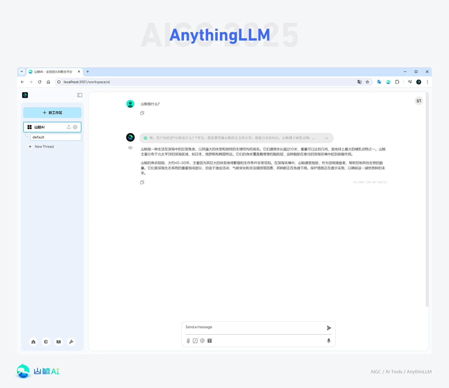Open settings wrench icon in sidebar footer
This screenshot has width=449, height=388.
(71, 342)
